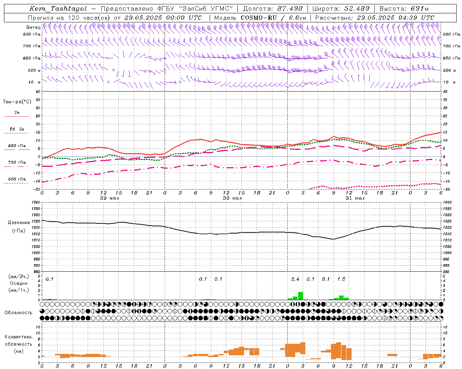Click the 'Тем-ра(°C)' temperature label
Screen dimensions: 462x369
click(x=17, y=102)
